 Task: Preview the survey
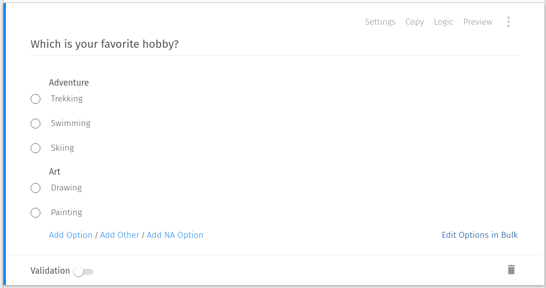click(x=478, y=22)
